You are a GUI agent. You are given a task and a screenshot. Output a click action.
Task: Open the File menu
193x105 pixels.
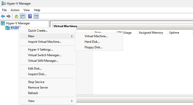click(4, 10)
